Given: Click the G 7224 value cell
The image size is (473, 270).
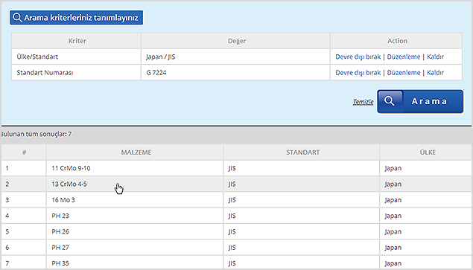Looking at the screenshot, I should pyautogui.click(x=235, y=73).
